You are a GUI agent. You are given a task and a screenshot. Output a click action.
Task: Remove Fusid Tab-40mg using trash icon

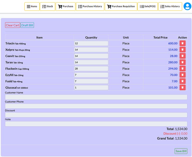(182, 81)
